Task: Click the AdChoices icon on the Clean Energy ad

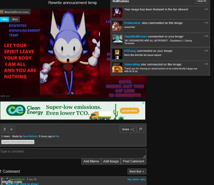Action: [x=143, y=103]
